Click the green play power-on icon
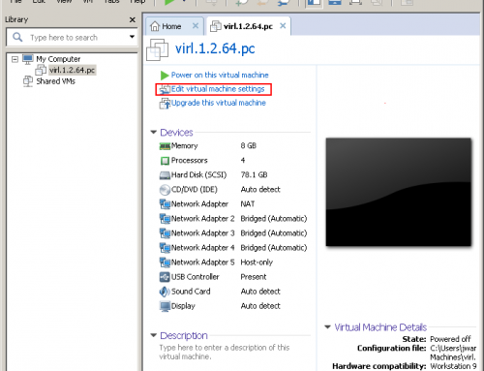The height and width of the screenshot is (371, 484). [165, 76]
